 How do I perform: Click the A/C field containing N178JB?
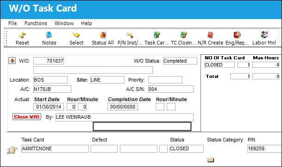(52, 89)
